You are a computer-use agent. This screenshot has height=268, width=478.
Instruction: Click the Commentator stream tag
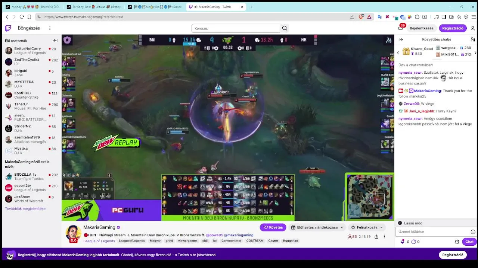pyautogui.click(x=232, y=241)
